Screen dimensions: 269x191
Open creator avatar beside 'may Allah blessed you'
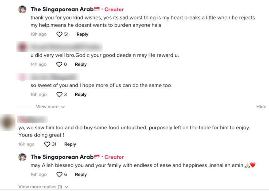point(22,157)
